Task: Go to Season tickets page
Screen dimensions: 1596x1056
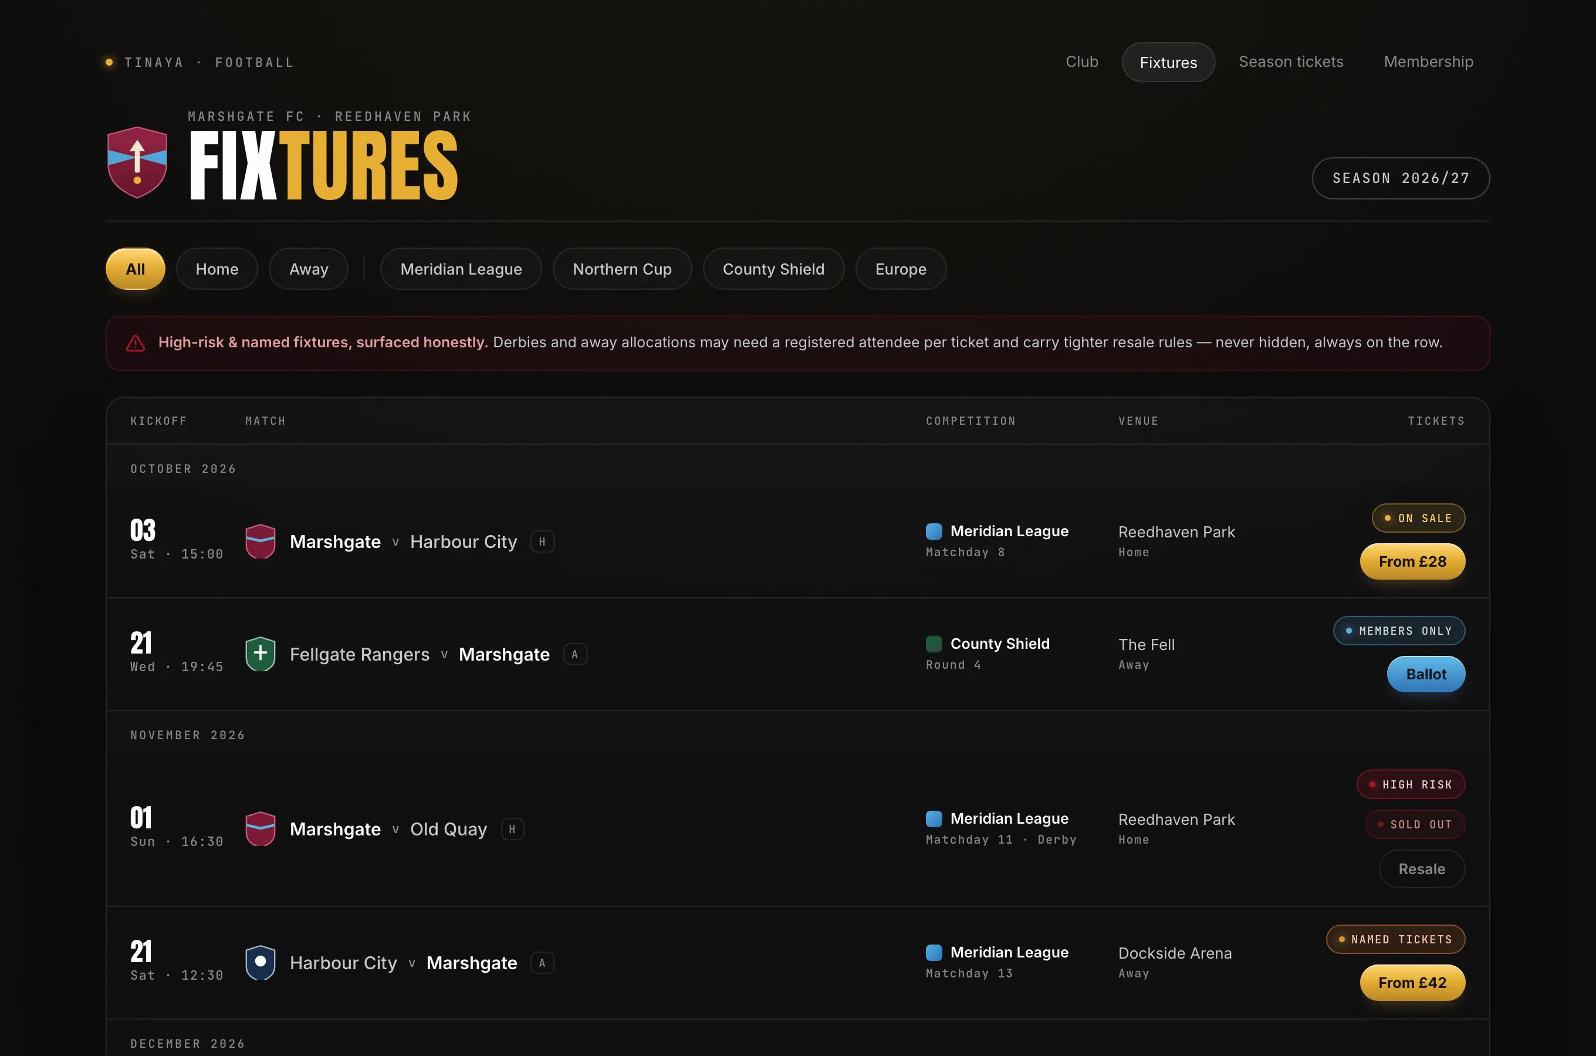Action: point(1291,62)
